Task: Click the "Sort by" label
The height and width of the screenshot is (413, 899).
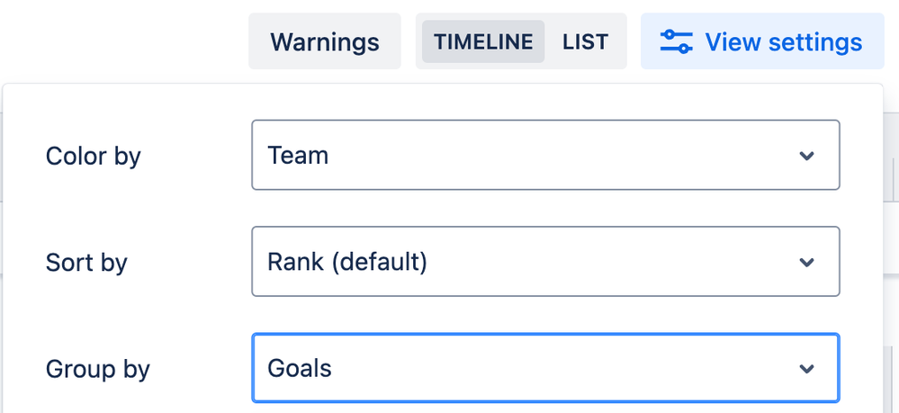Action: pos(86,263)
